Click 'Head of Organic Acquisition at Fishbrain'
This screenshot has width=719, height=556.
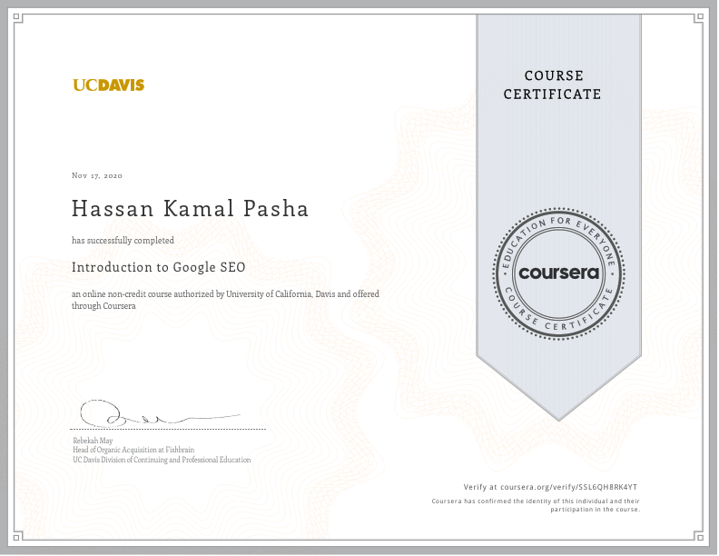point(133,450)
